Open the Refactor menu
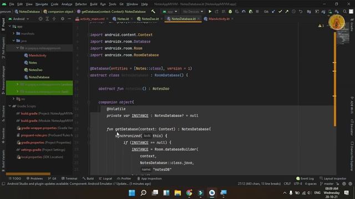355x199 pixels. (x=81, y=4)
